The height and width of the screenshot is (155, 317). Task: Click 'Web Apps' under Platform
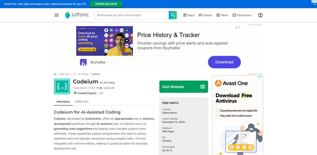pyautogui.click(x=168, y=131)
